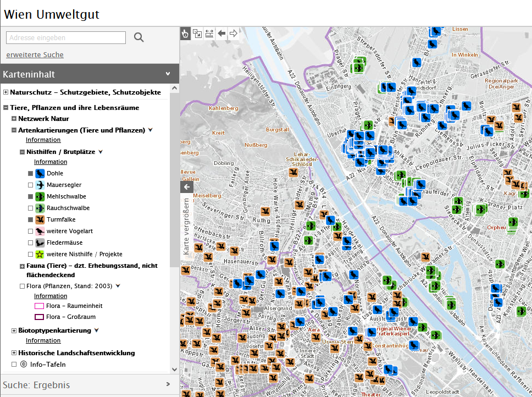Enable the Mauersegler layer checkbox

pos(31,185)
